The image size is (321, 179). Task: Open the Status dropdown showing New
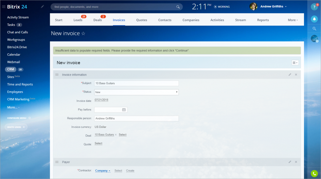tap(136, 92)
